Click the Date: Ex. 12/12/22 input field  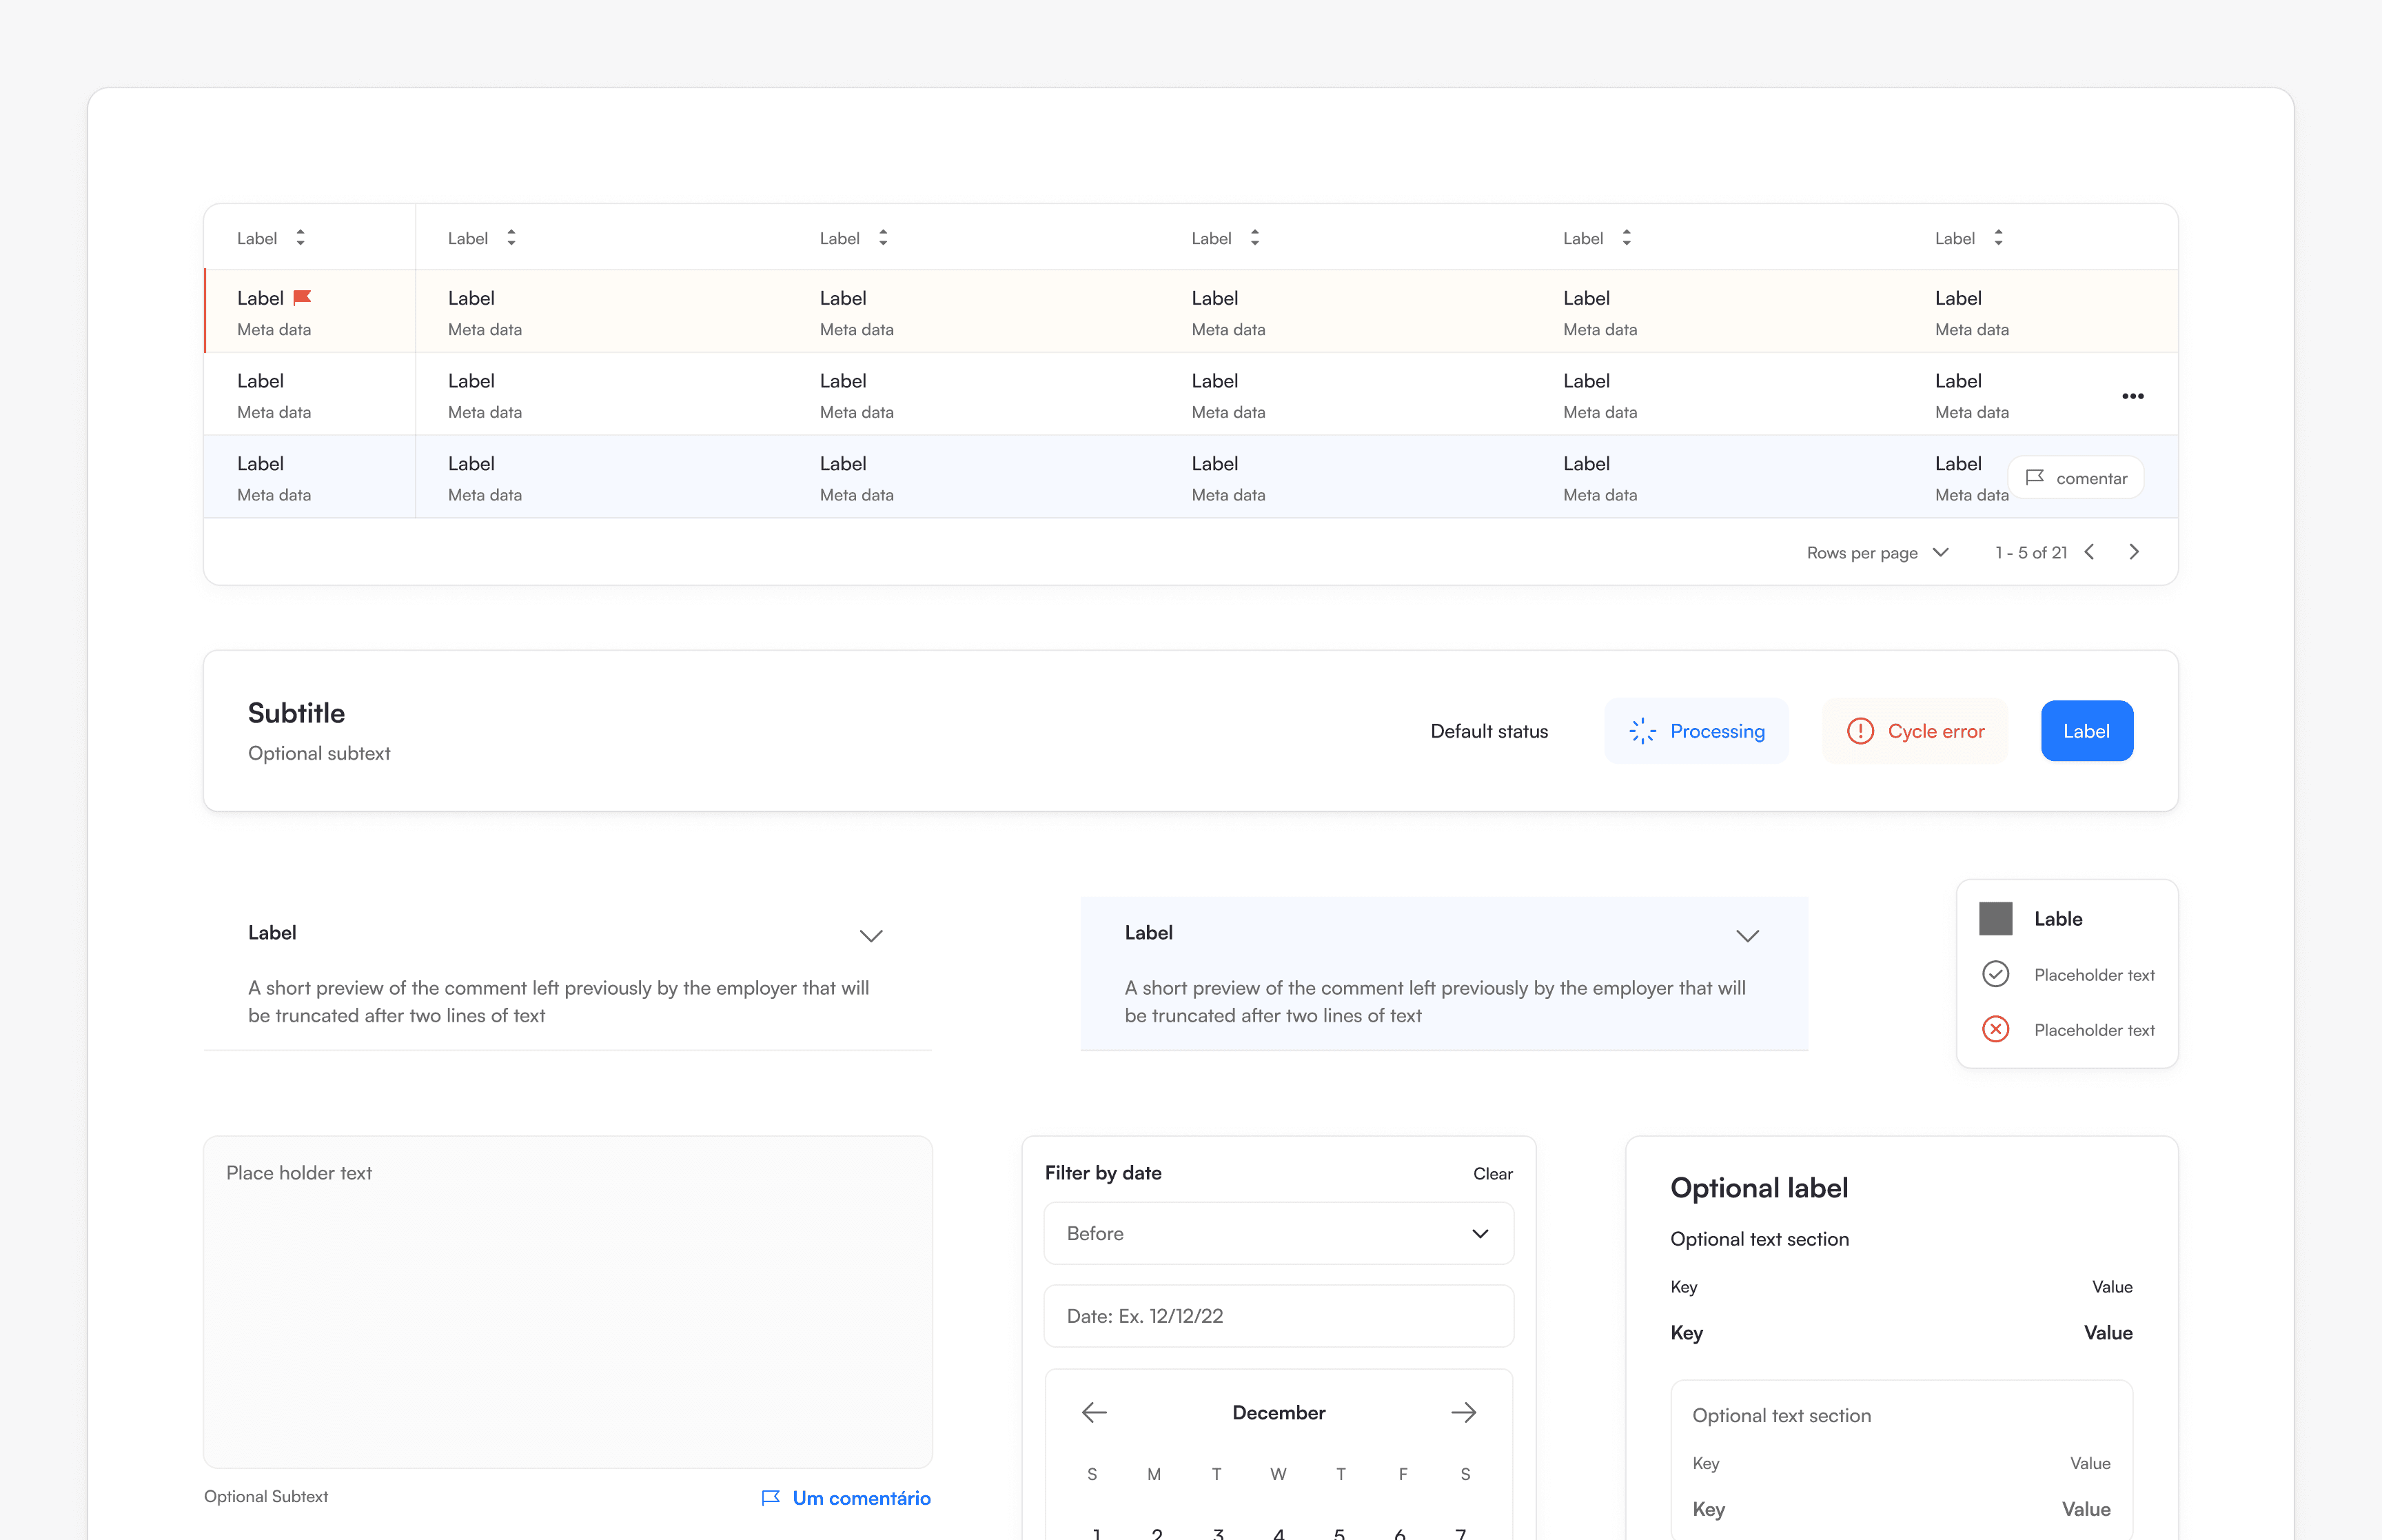pyautogui.click(x=1279, y=1316)
